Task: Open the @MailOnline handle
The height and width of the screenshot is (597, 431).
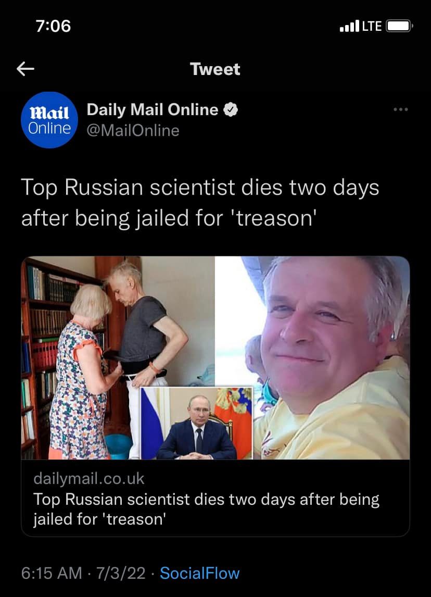Action: (133, 131)
